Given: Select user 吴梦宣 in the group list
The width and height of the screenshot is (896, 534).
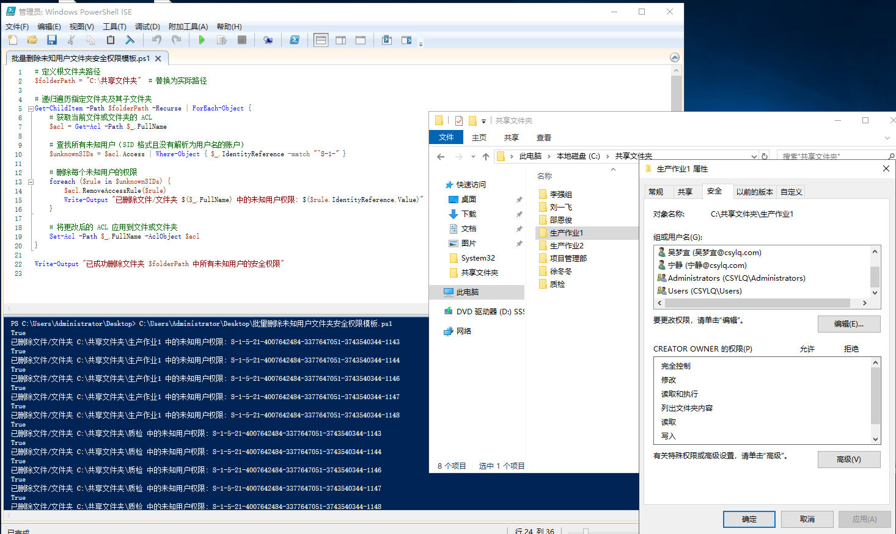Looking at the screenshot, I should coord(709,253).
